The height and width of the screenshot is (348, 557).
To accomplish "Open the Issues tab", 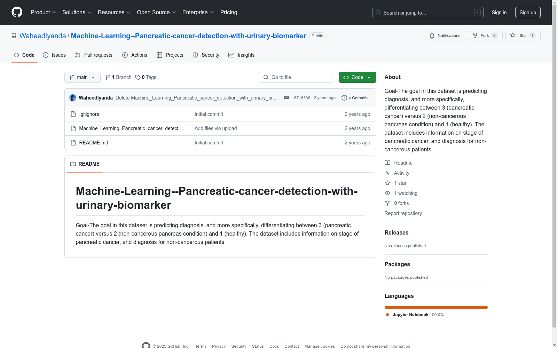I will (x=54, y=55).
